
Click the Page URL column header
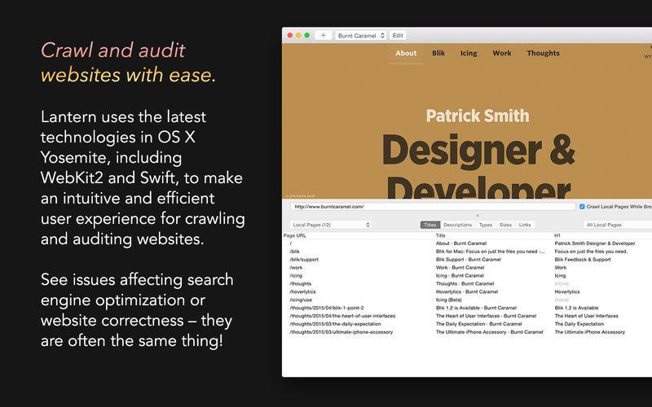(295, 235)
